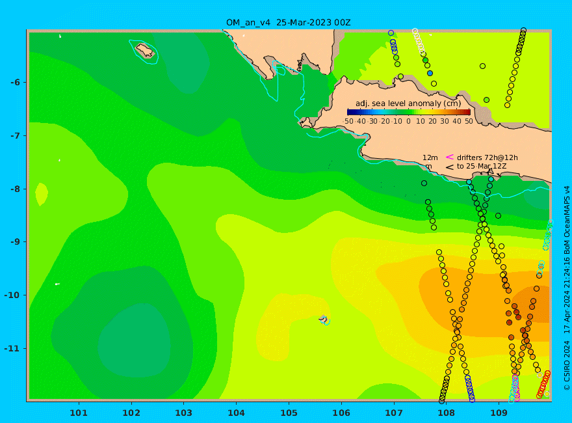Click the sea level anomaly color bar
The height and width of the screenshot is (423, 572).
409,112
